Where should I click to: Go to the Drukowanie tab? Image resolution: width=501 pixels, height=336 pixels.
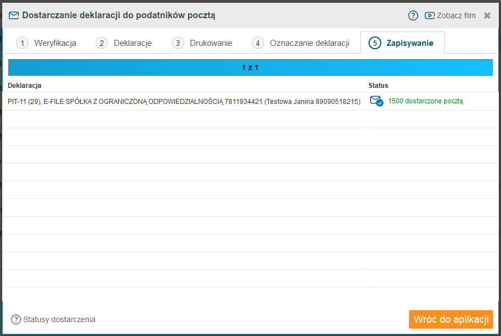pos(211,43)
